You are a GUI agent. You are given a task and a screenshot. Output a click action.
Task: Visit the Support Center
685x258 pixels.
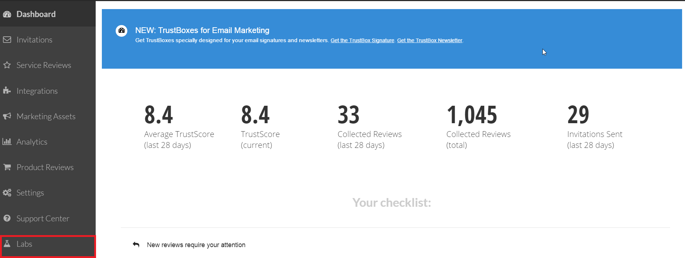48,218
